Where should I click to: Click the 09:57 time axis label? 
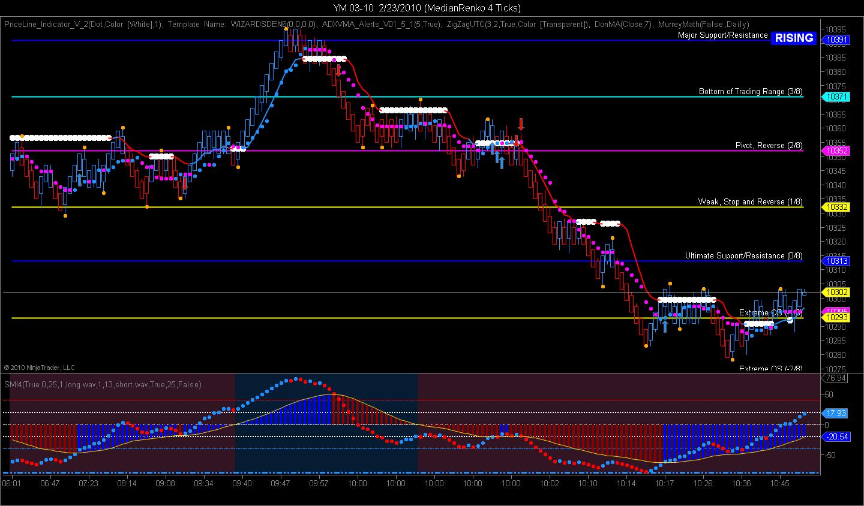(319, 483)
